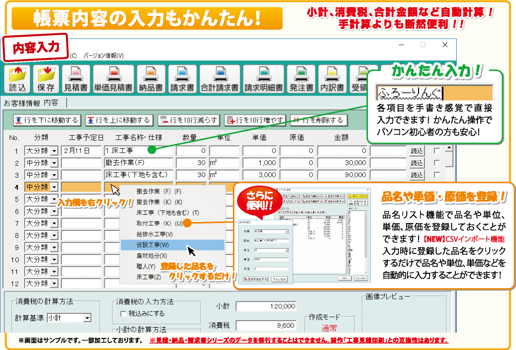Tick the checkbox on row 1
Screen dimensions: 516x350
pos(437,151)
